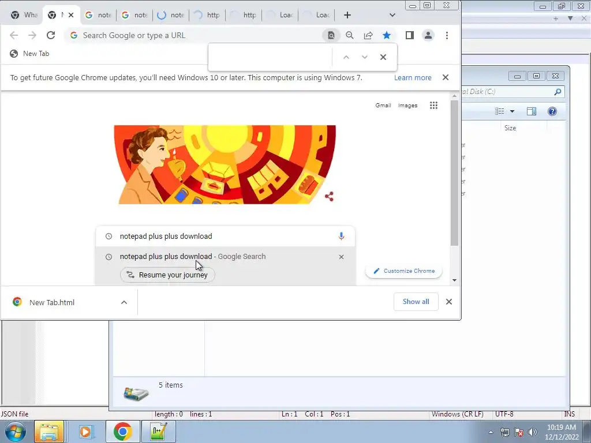Show hidden system tray icons
The height and width of the screenshot is (443, 591).
click(x=491, y=432)
